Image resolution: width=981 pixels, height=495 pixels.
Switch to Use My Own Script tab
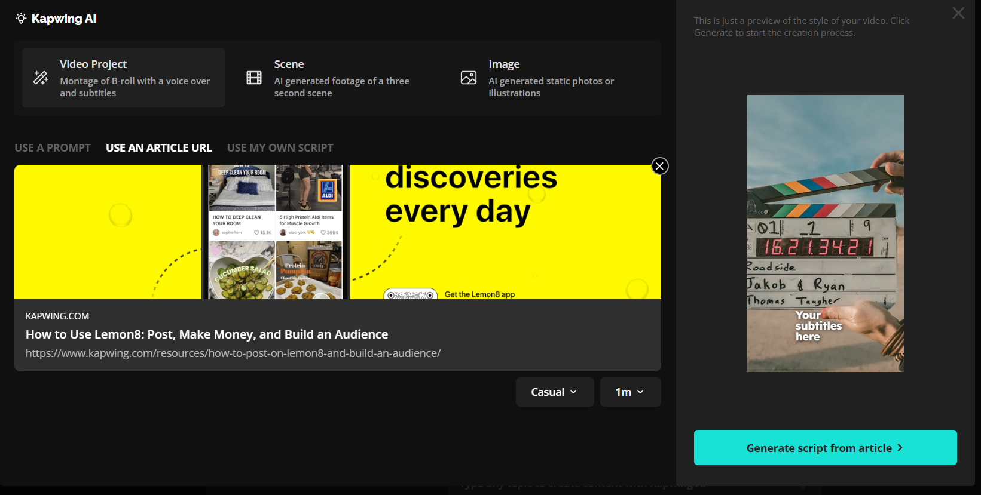click(280, 147)
